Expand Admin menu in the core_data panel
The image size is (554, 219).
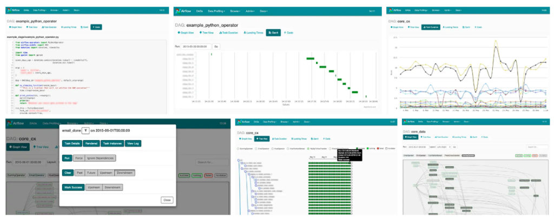point(457,122)
